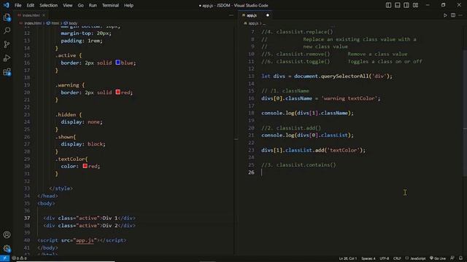
Task: Open the Run and Debug view
Action: [7, 58]
